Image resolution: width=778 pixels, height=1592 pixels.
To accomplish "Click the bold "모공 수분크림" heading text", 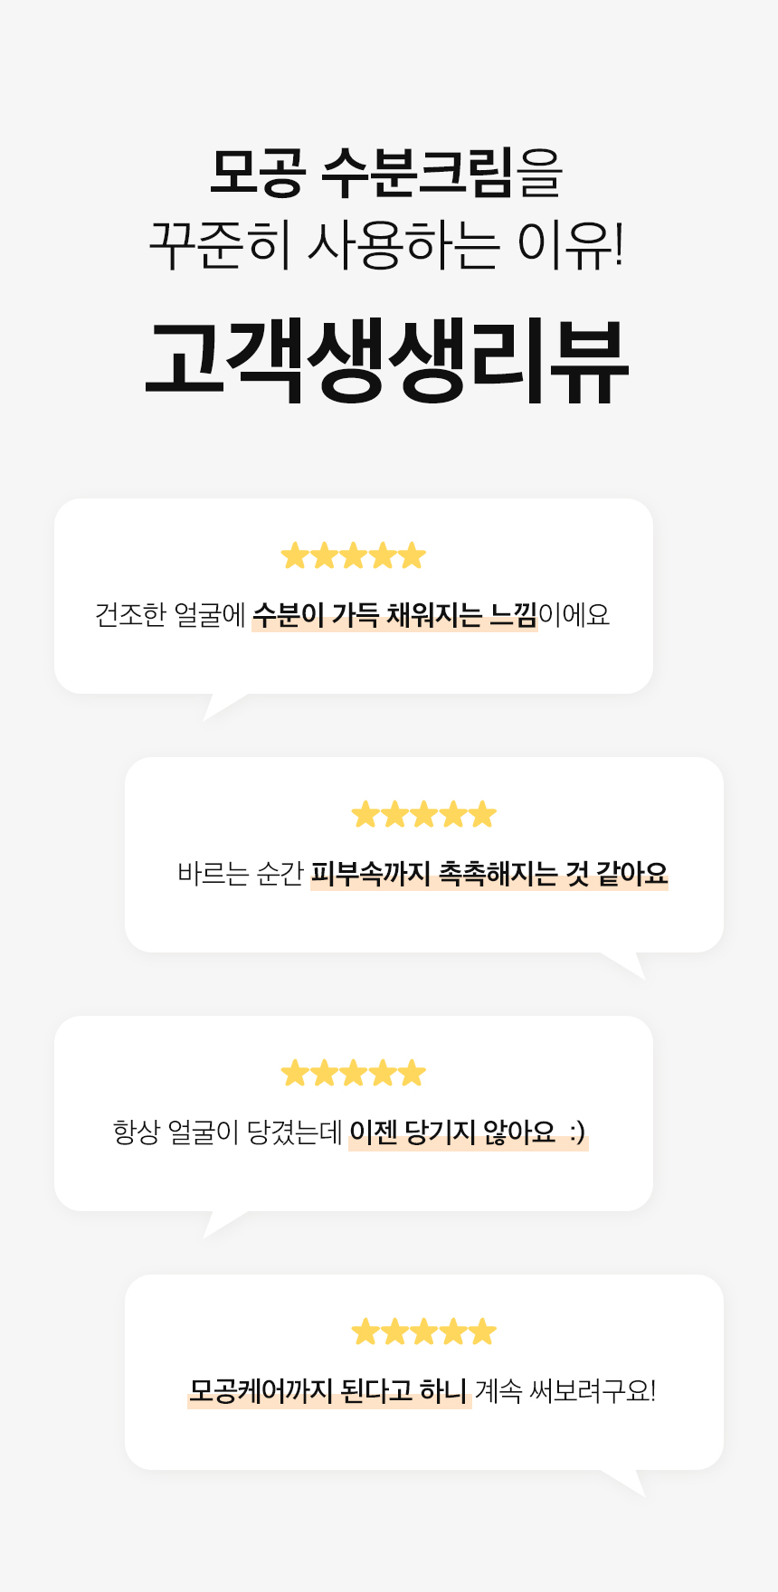I will pyautogui.click(x=362, y=172).
